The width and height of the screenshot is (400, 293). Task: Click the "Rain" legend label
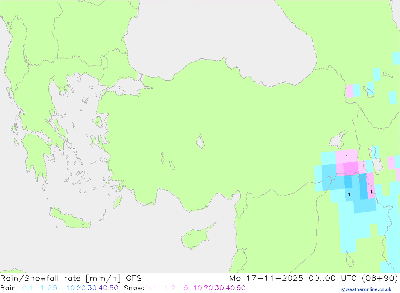pyautogui.click(x=8, y=288)
